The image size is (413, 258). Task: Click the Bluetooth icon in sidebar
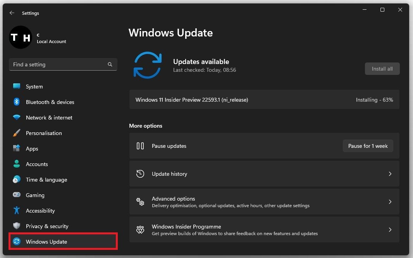(x=17, y=102)
